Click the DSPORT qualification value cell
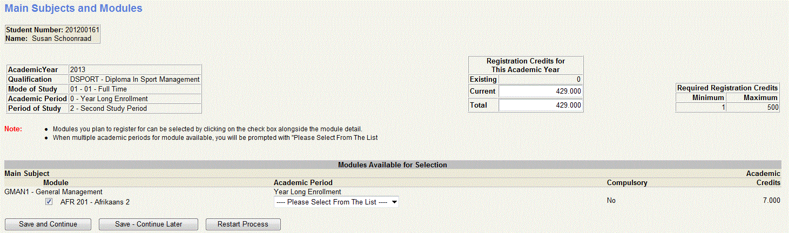789x233 pixels. click(x=135, y=80)
